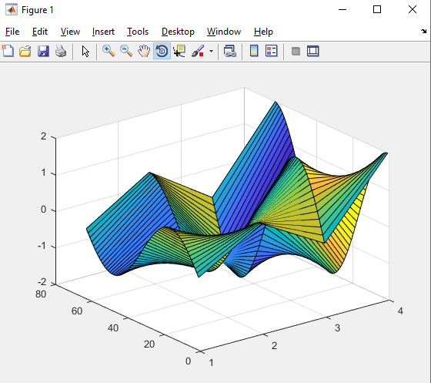This screenshot has width=431, height=383.
Task: Activate the Pan hand tool
Action: [144, 51]
